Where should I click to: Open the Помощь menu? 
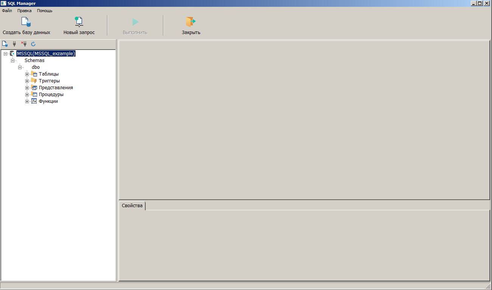pyautogui.click(x=45, y=11)
